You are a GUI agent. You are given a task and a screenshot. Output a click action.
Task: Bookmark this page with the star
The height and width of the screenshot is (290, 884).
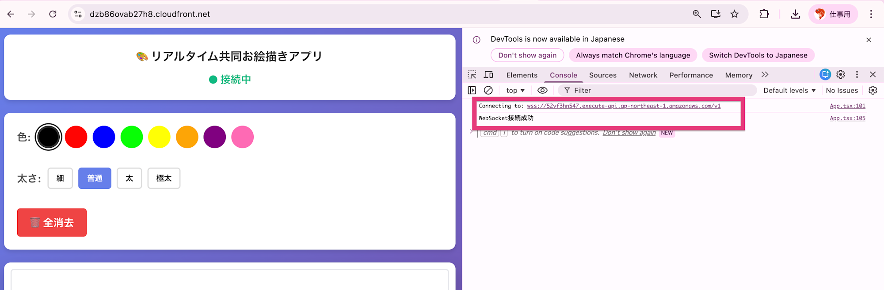coord(734,14)
